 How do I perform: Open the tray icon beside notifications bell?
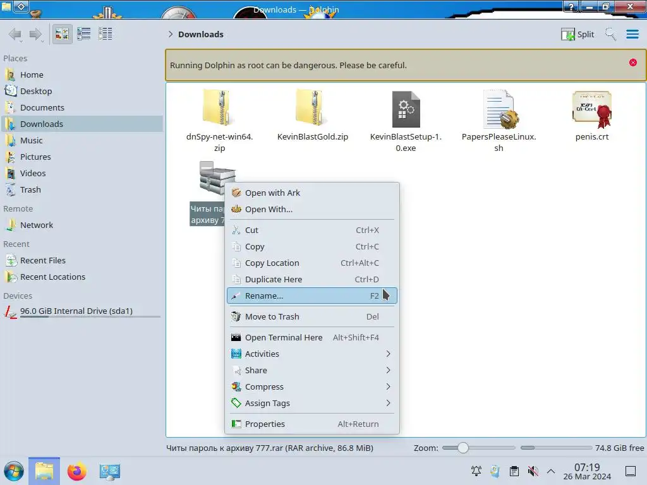[495, 471]
